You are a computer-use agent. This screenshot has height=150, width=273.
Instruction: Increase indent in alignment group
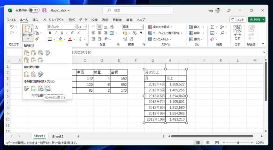point(100,39)
